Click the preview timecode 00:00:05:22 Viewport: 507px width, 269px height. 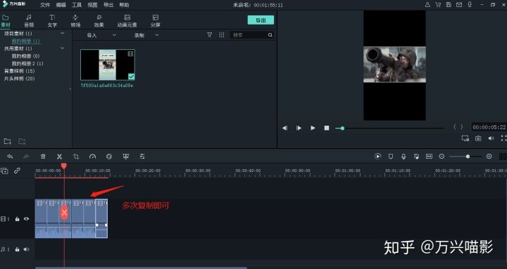(x=489, y=127)
